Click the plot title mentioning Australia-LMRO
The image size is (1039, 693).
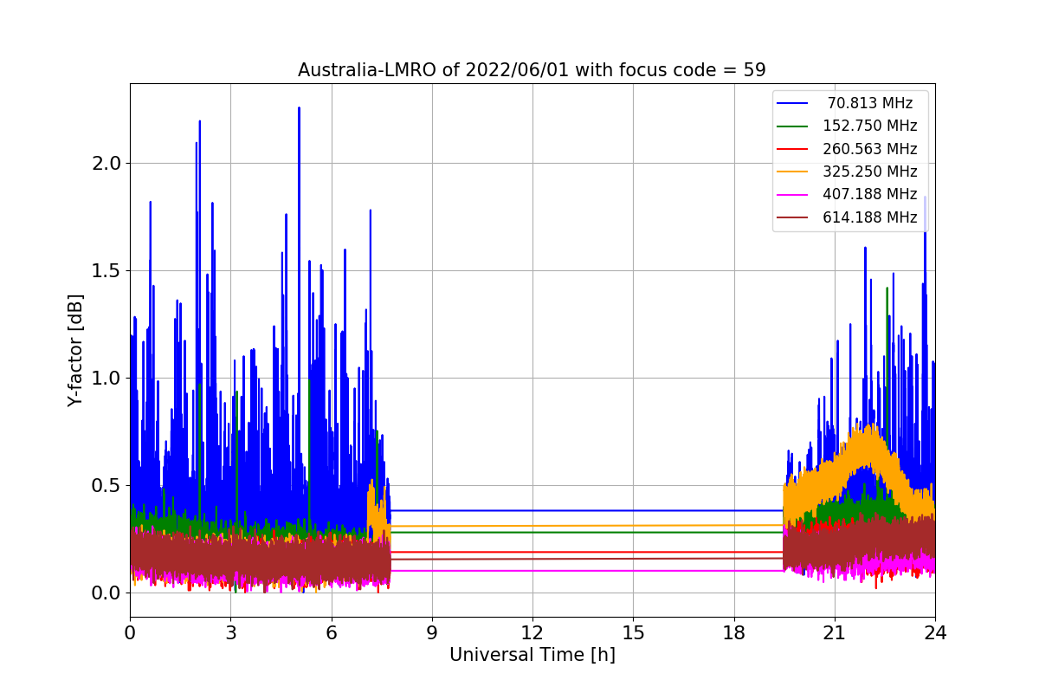[x=532, y=70]
